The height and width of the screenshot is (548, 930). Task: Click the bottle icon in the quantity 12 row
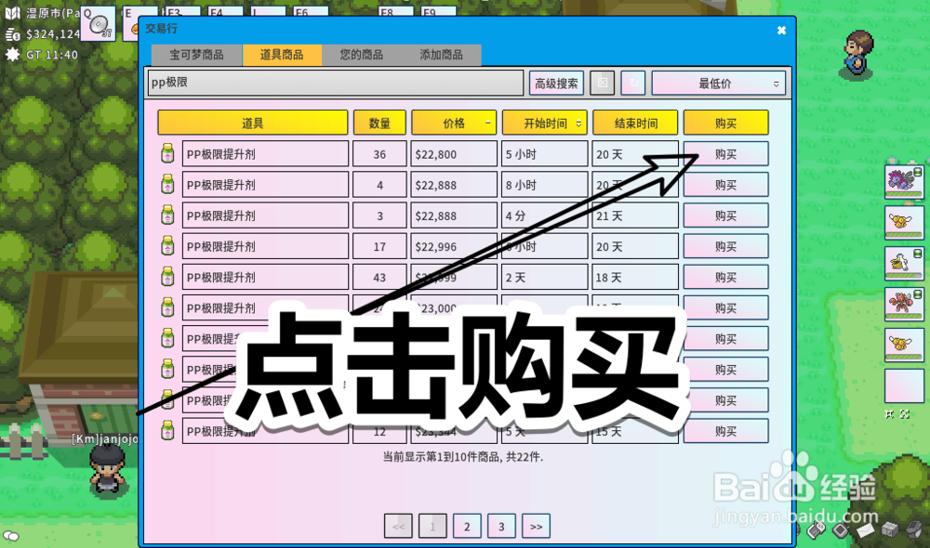[x=167, y=431]
